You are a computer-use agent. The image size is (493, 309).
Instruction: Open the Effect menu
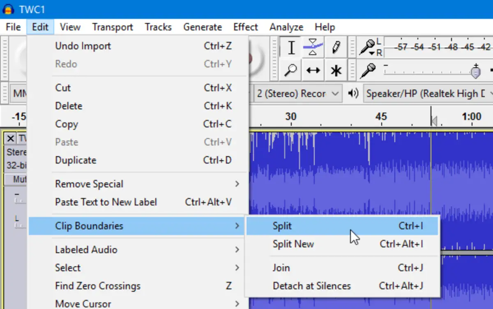pyautogui.click(x=246, y=27)
